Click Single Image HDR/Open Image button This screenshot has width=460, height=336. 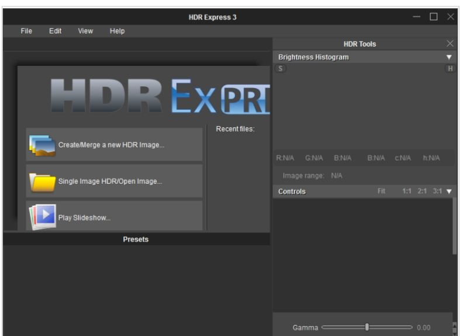tap(114, 181)
